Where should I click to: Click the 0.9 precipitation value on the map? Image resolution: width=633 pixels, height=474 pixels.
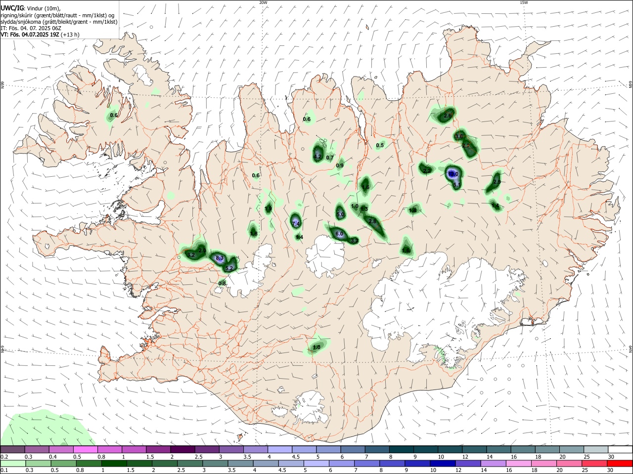[x=340, y=166]
